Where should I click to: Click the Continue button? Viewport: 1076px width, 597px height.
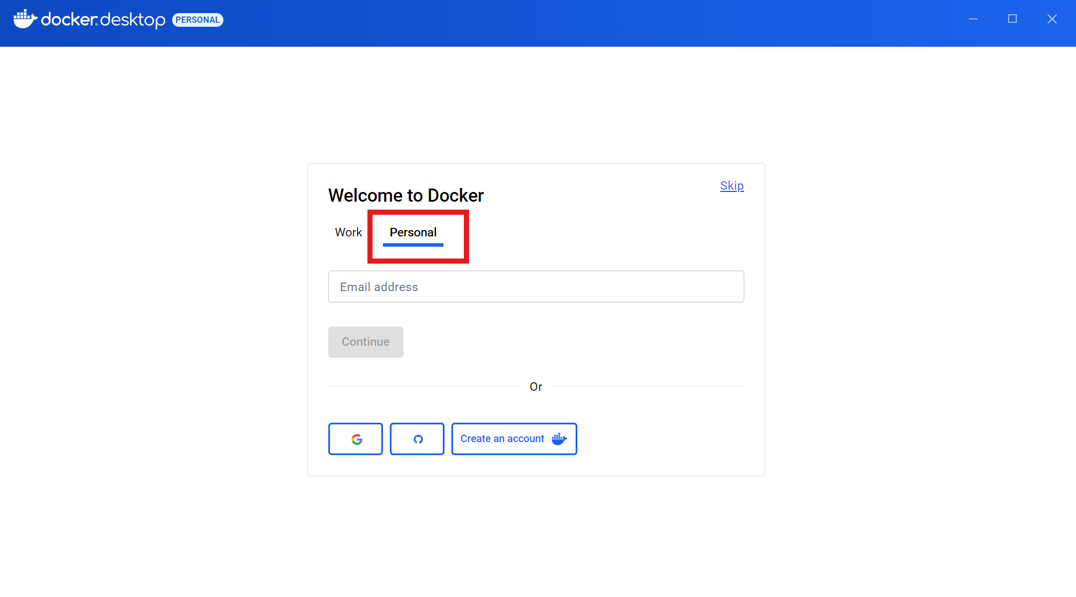pos(366,342)
